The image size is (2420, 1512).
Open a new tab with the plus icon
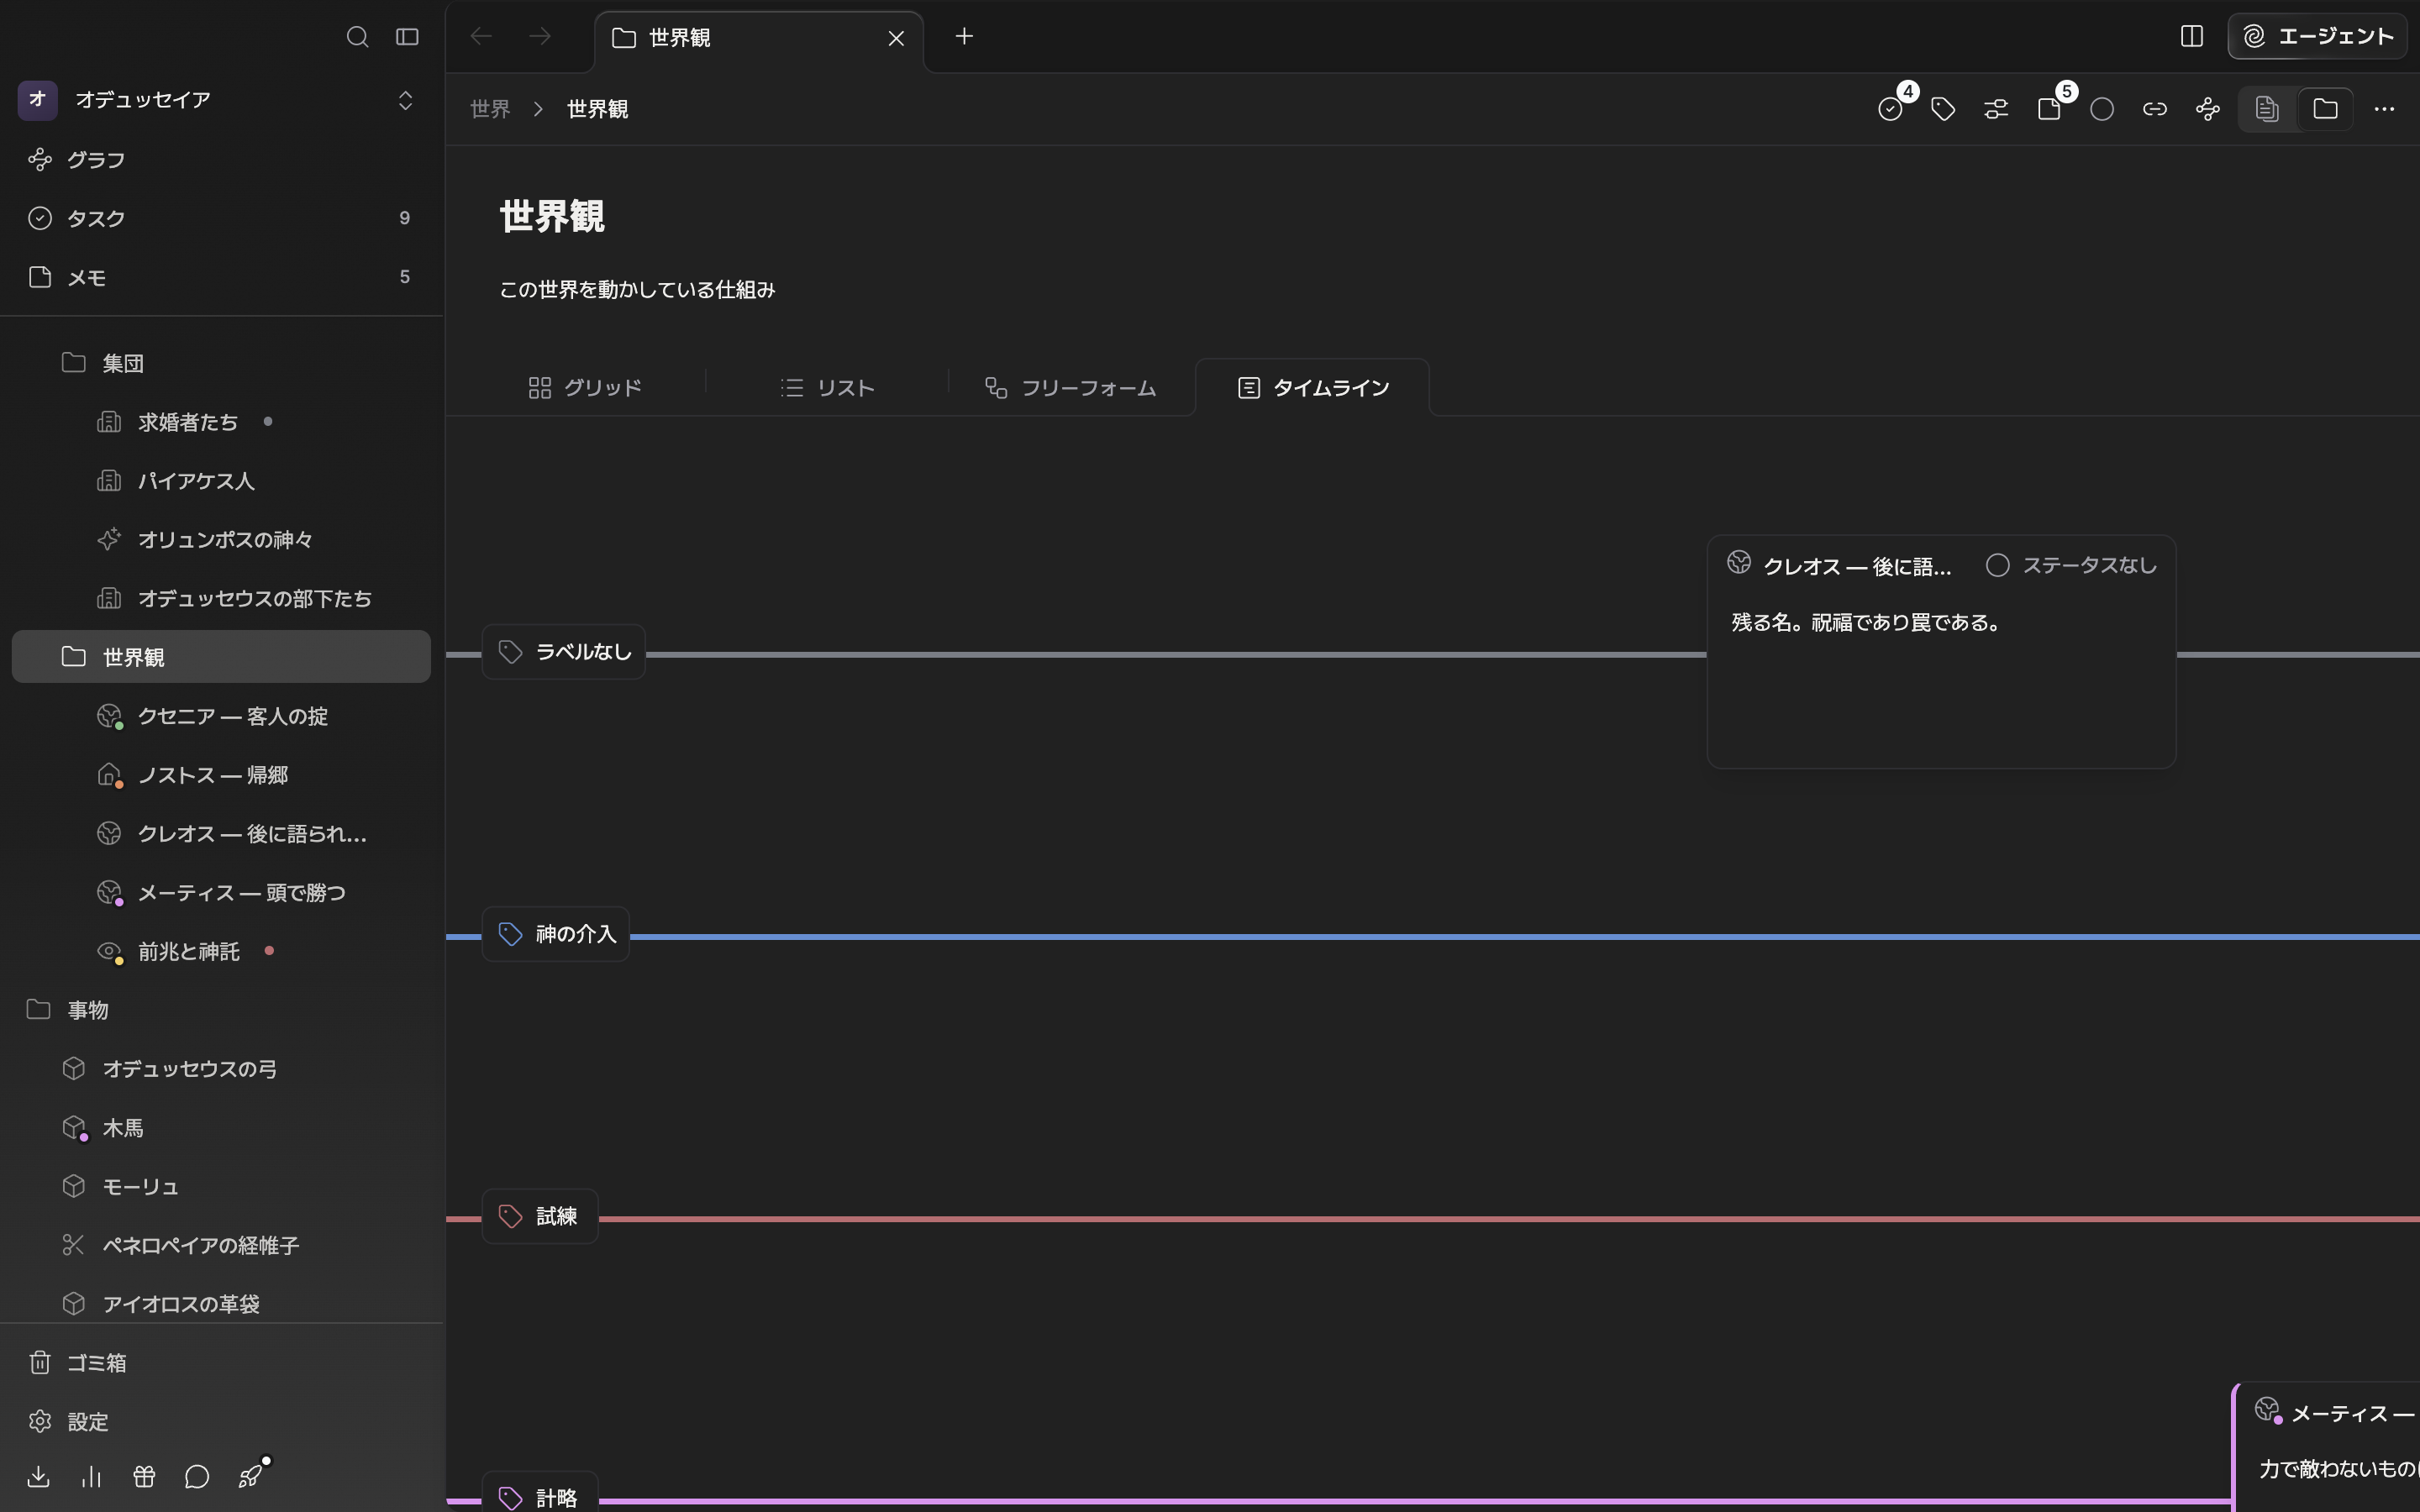click(x=964, y=37)
